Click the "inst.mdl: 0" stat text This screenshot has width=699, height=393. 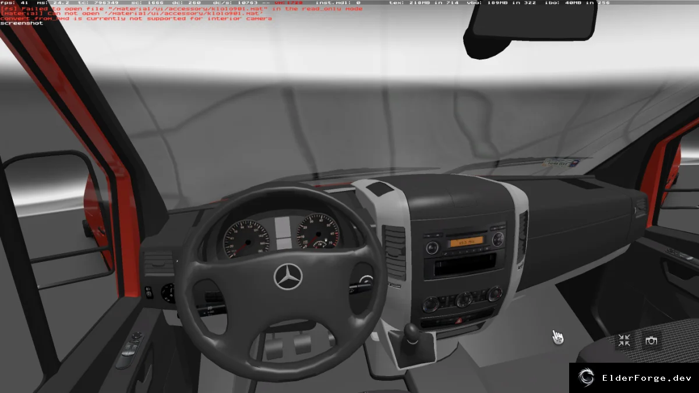click(x=338, y=3)
